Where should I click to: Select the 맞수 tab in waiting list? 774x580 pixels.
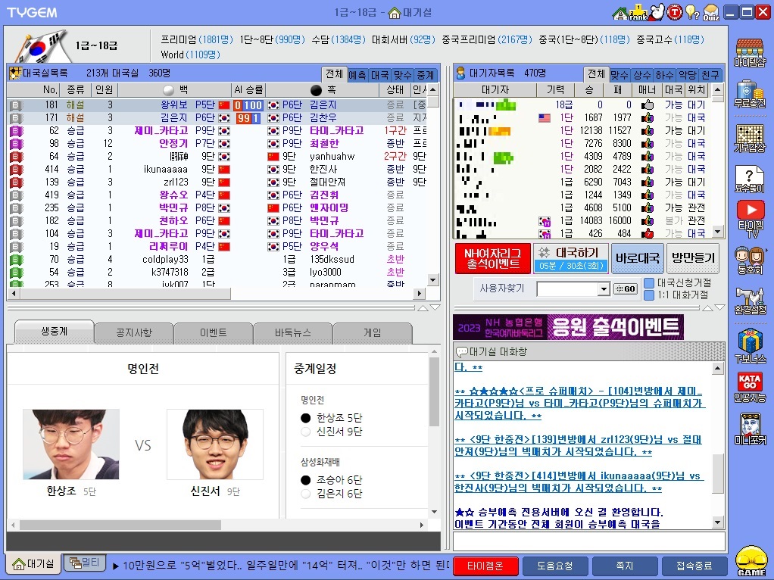[619, 75]
